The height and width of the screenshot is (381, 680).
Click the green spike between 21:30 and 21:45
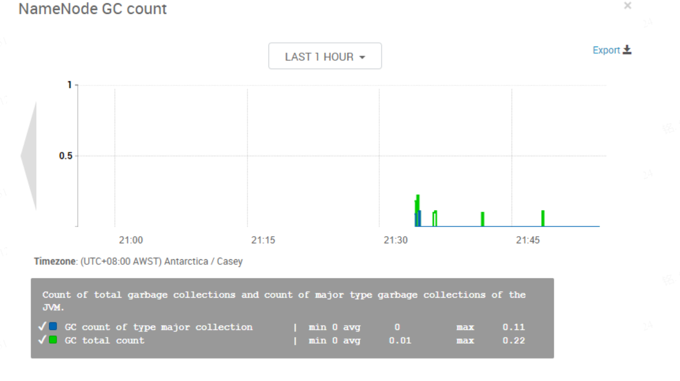click(482, 219)
